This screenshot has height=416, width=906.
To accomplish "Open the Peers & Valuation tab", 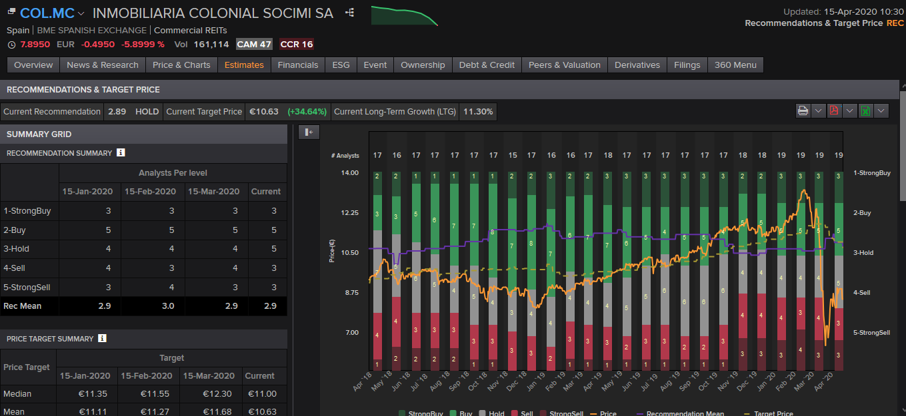I will coord(564,65).
